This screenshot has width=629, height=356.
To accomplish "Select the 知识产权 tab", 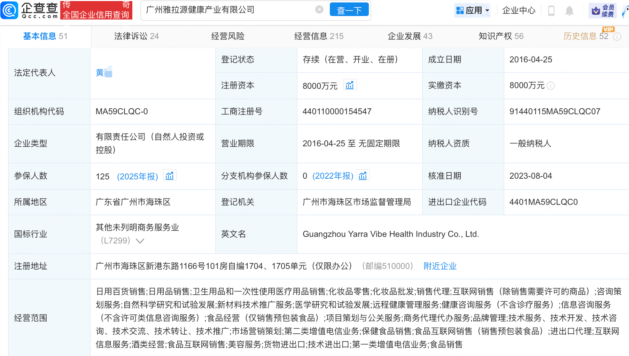I will [x=501, y=36].
